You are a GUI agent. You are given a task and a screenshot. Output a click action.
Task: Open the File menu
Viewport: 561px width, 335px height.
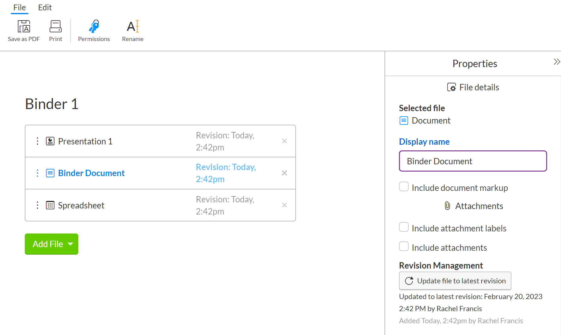19,7
